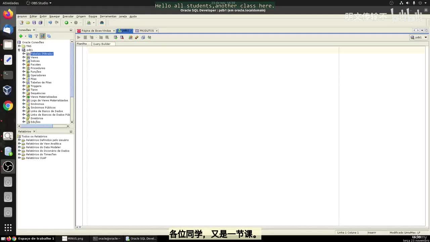Open the Editar menu

pyautogui.click(x=33, y=16)
